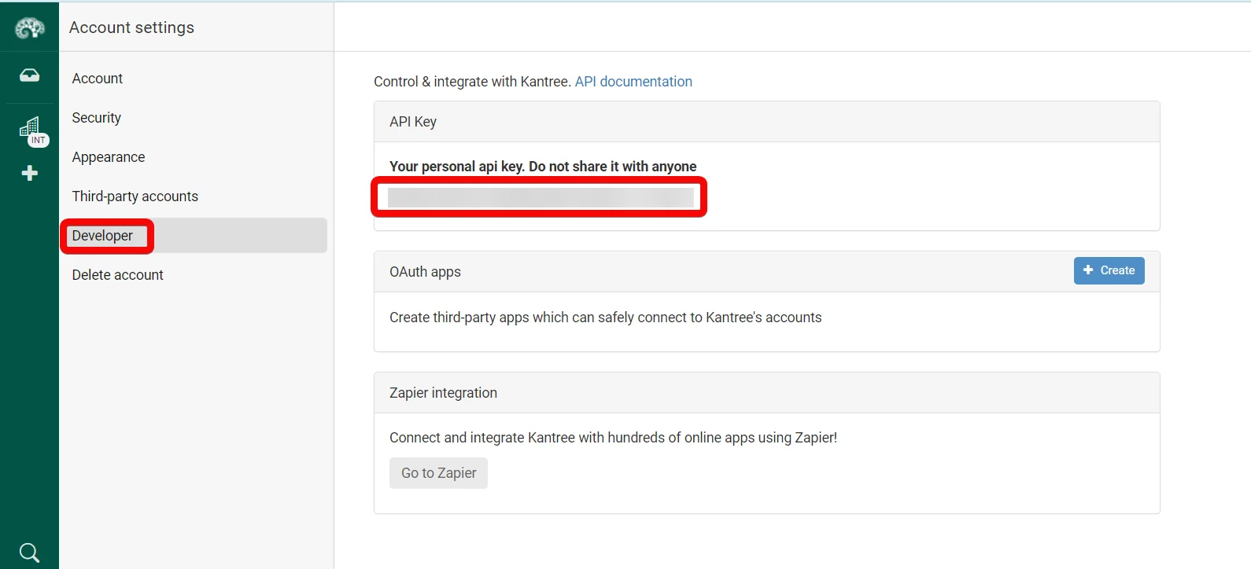Open search with the magnifier icon
Screen dimensions: 1251x569
click(29, 552)
